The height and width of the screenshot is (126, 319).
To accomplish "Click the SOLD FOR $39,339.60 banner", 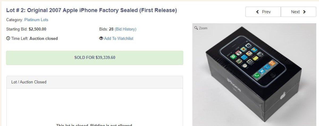I will [95, 58].
